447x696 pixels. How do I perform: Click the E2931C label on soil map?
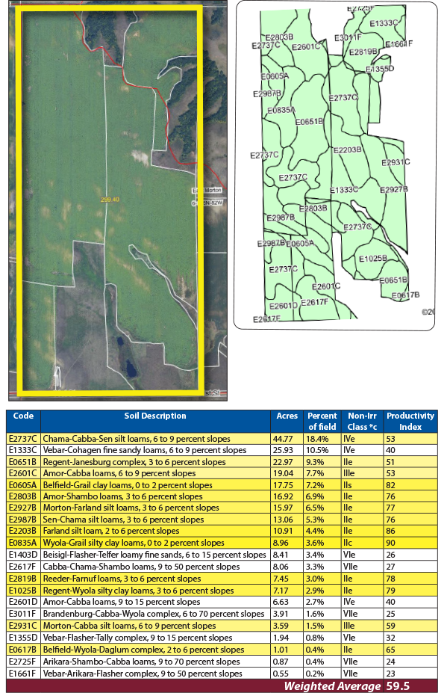tap(396, 162)
